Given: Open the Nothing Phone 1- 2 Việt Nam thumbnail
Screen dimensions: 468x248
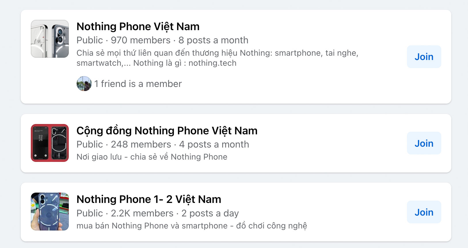Looking at the screenshot, I should [50, 212].
